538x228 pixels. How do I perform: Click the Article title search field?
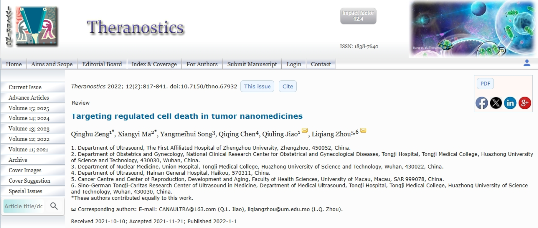(x=24, y=206)
